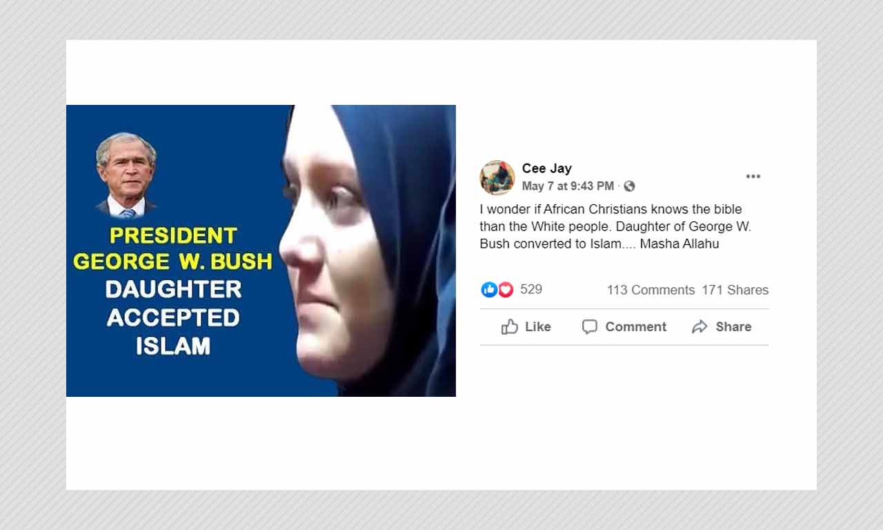Screen dimensions: 883x530
Task: View the 171 Shares list
Action: (x=735, y=291)
